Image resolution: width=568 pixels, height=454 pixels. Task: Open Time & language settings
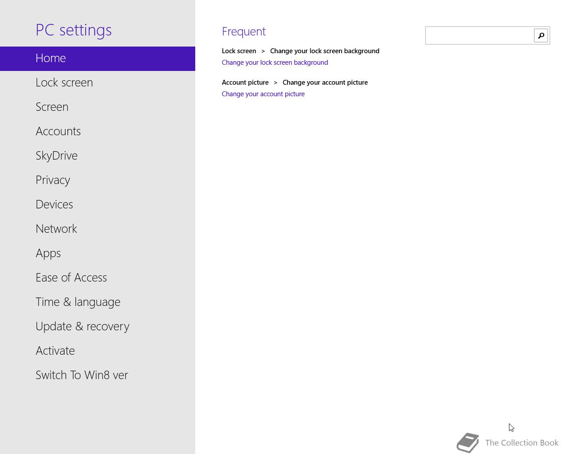[x=98, y=302]
